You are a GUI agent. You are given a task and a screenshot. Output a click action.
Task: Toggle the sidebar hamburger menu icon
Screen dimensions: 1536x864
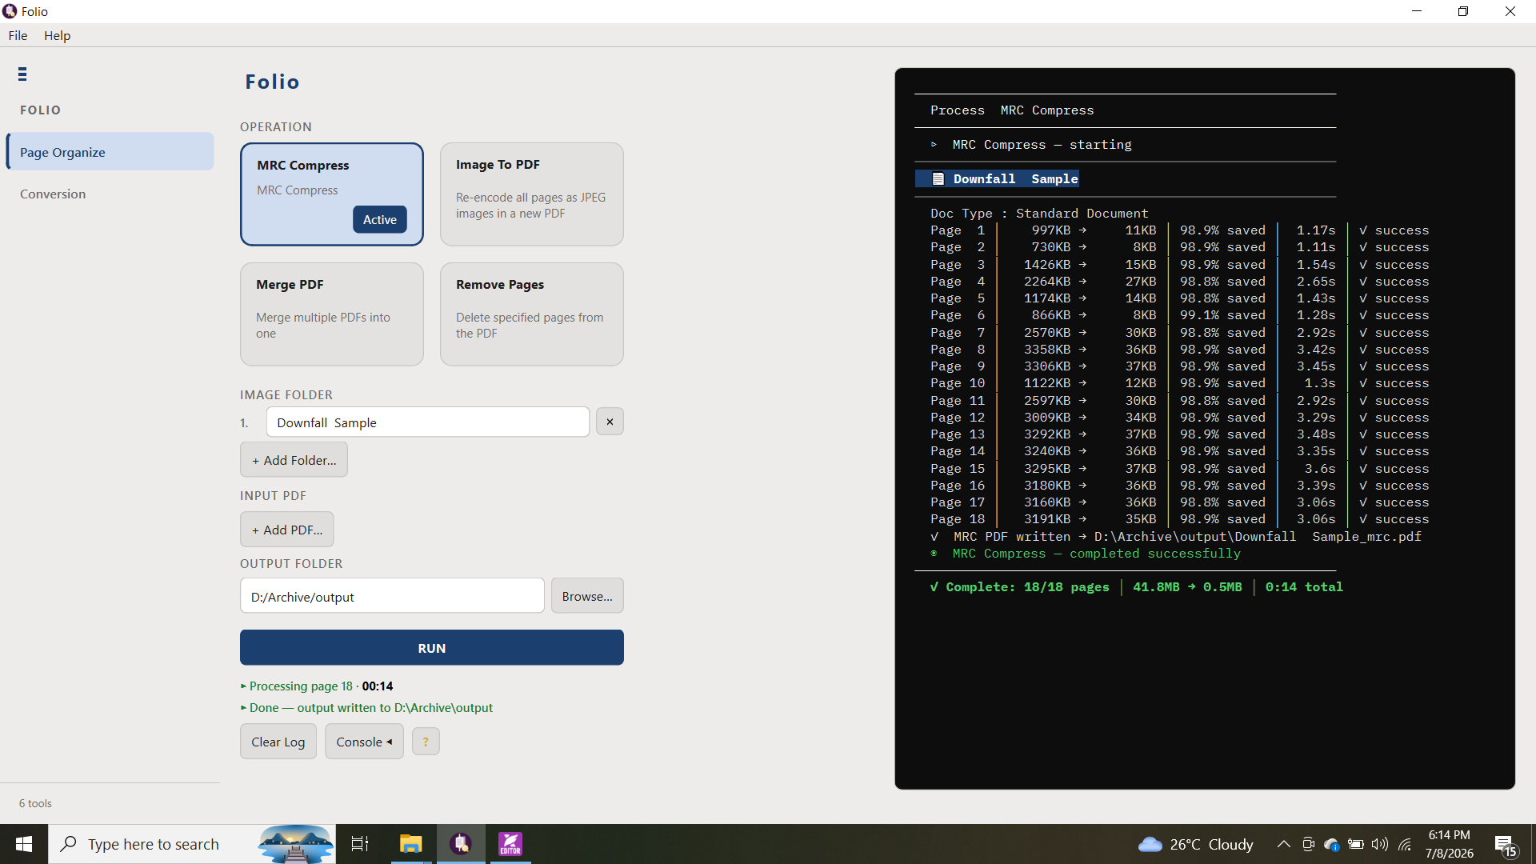point(22,74)
